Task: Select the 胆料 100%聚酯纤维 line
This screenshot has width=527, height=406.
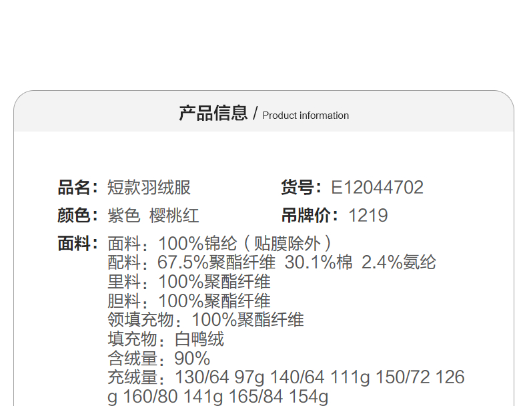Action: (189, 301)
